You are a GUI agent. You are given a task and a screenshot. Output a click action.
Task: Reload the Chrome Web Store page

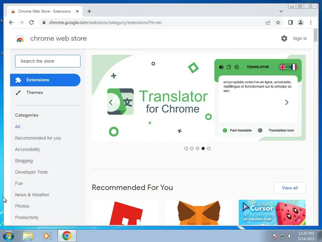coord(31,22)
